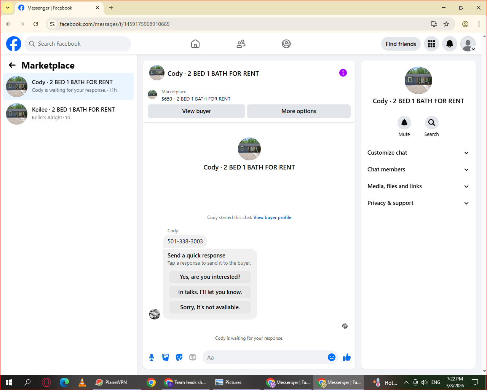Send 'Sorry, it's not available.' response
The height and width of the screenshot is (390, 487).
point(210,307)
